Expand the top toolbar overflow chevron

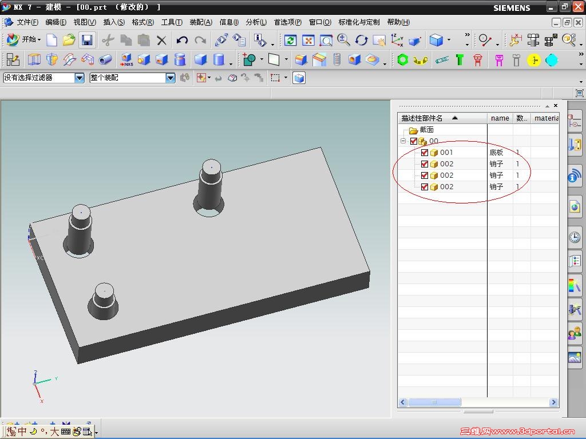[x=467, y=34]
